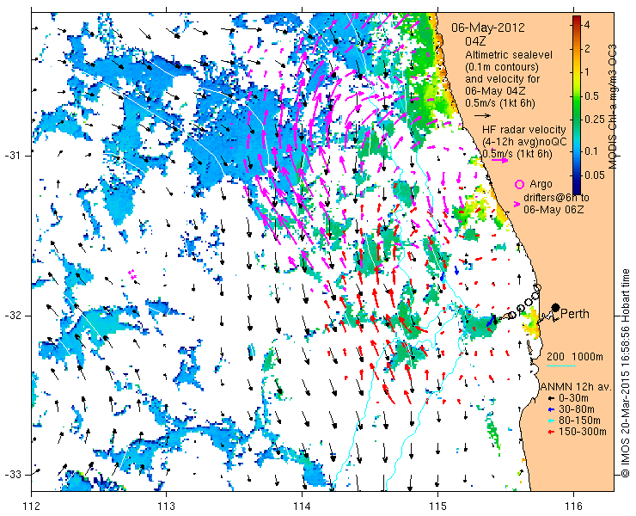This screenshot has height=516, width=636.
Task: Click the orange colorbar band near 2
Action: (577, 49)
